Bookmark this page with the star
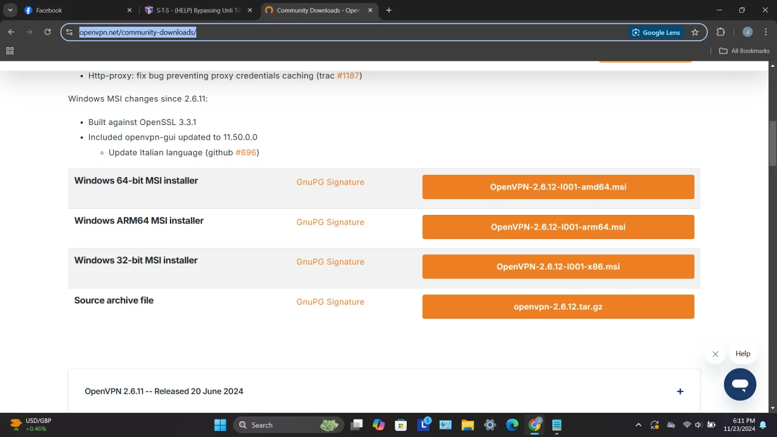 coord(695,32)
